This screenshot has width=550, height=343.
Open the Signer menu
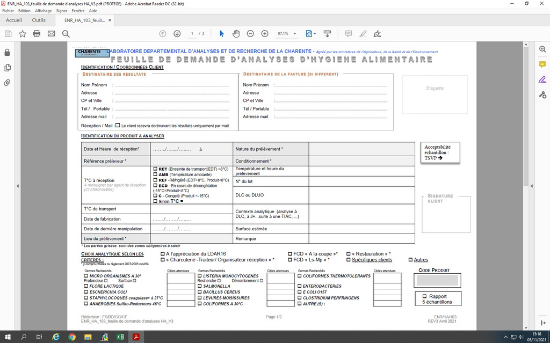point(61,11)
